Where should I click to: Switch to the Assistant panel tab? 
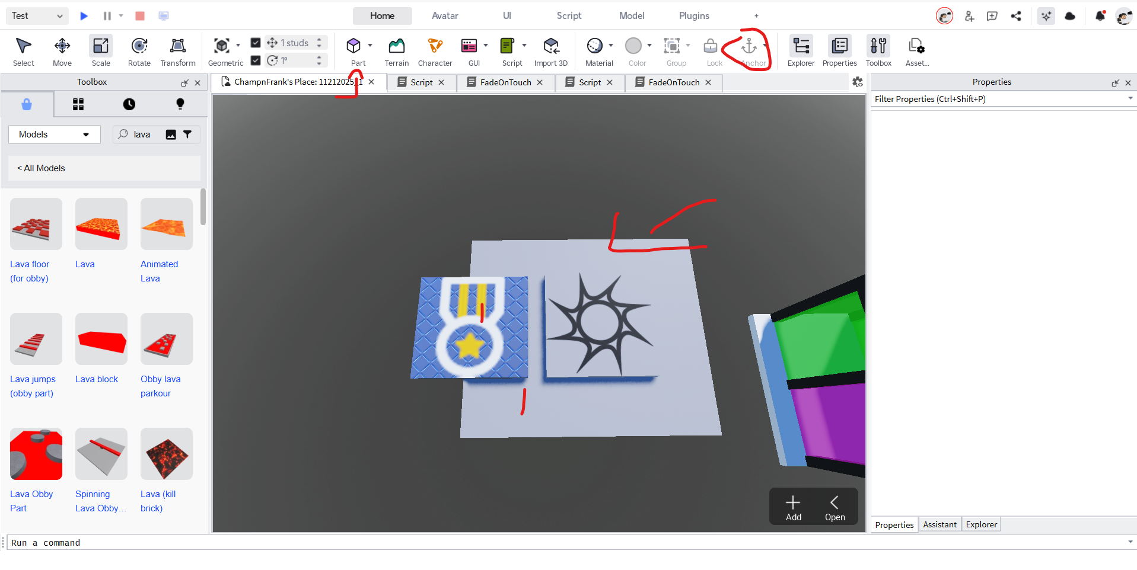pos(939,524)
